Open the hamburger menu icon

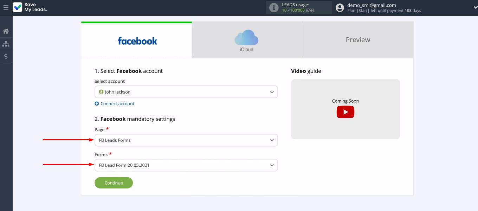click(6, 7)
